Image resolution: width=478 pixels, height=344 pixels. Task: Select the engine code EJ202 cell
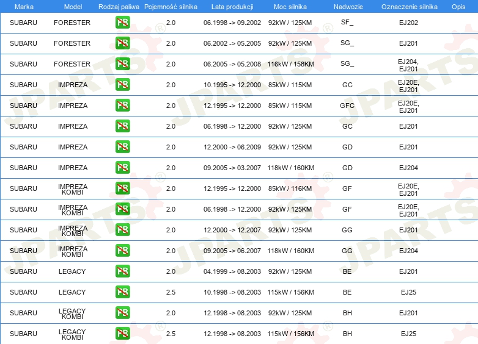coord(408,23)
